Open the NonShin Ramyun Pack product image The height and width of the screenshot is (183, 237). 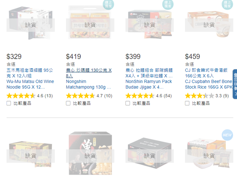[x=149, y=24]
